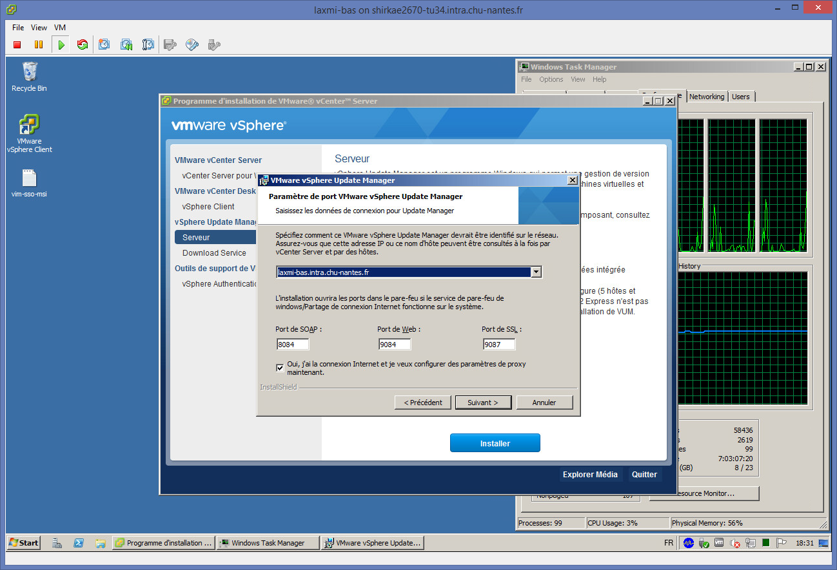Go back with the Précédent button

423,403
